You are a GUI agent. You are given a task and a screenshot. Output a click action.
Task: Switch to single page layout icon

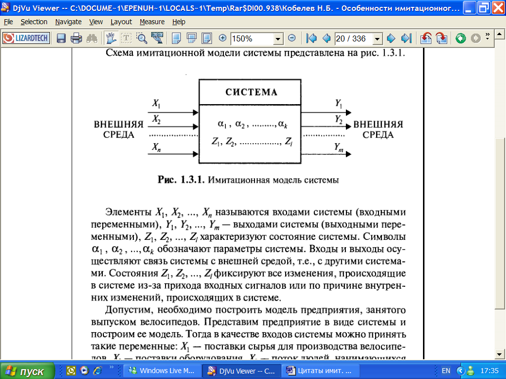point(176,38)
